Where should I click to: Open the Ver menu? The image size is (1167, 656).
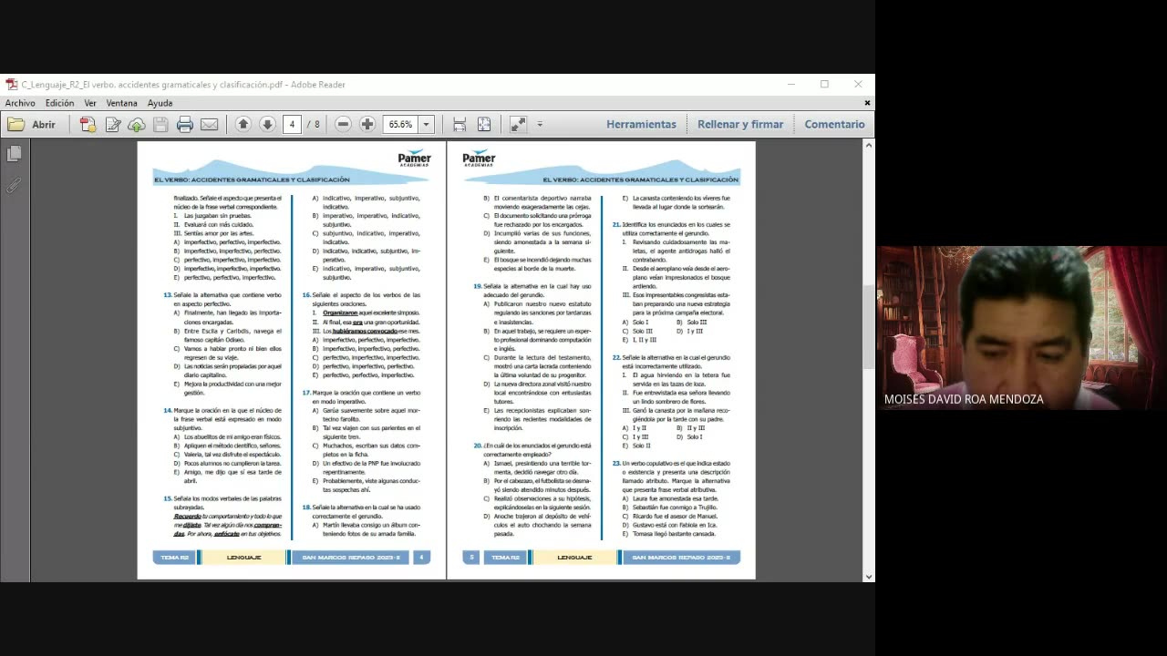tap(90, 103)
